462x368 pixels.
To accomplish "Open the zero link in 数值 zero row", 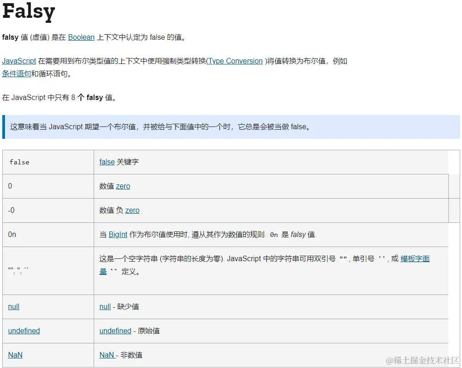I will tap(123, 186).
